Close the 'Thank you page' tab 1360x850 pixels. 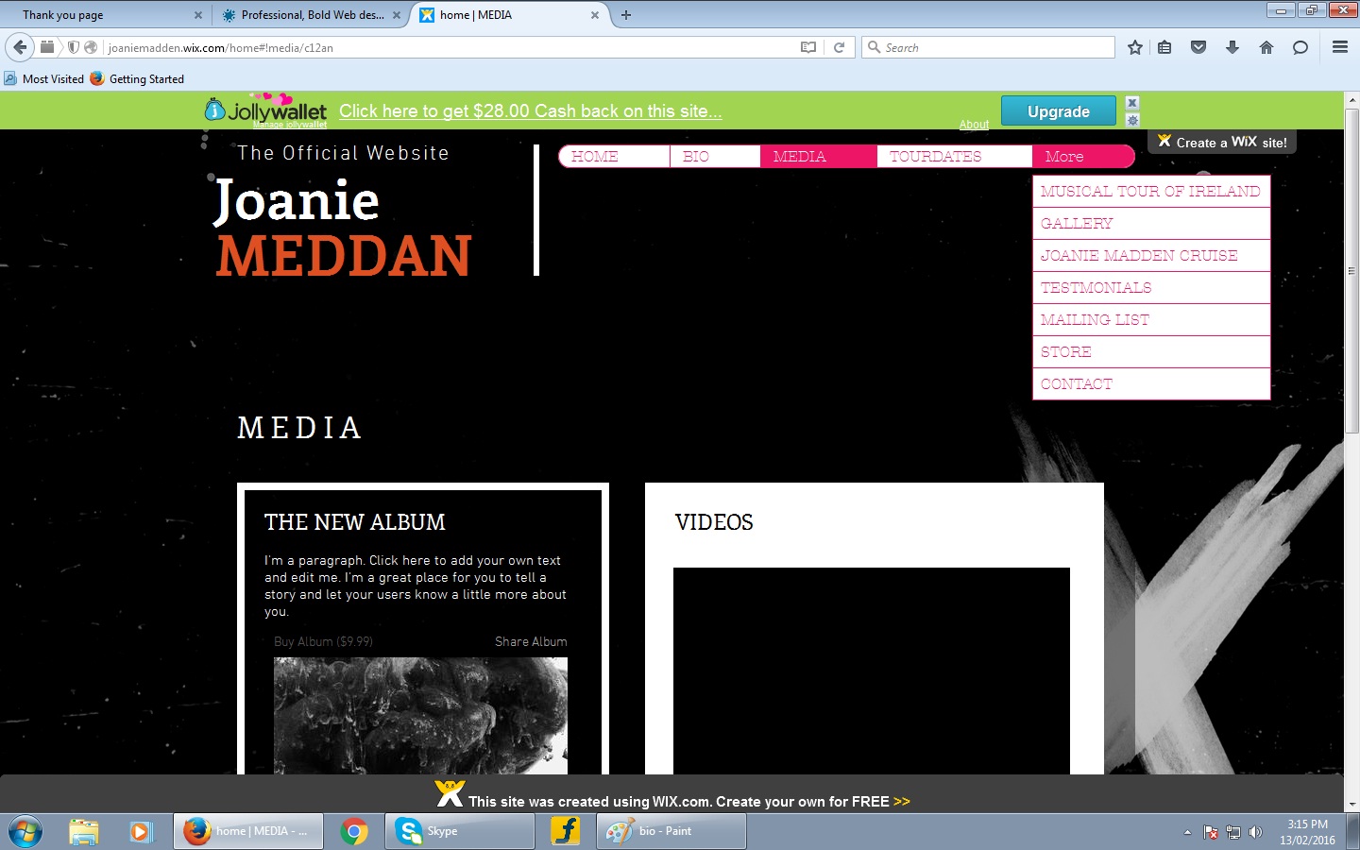coord(198,15)
